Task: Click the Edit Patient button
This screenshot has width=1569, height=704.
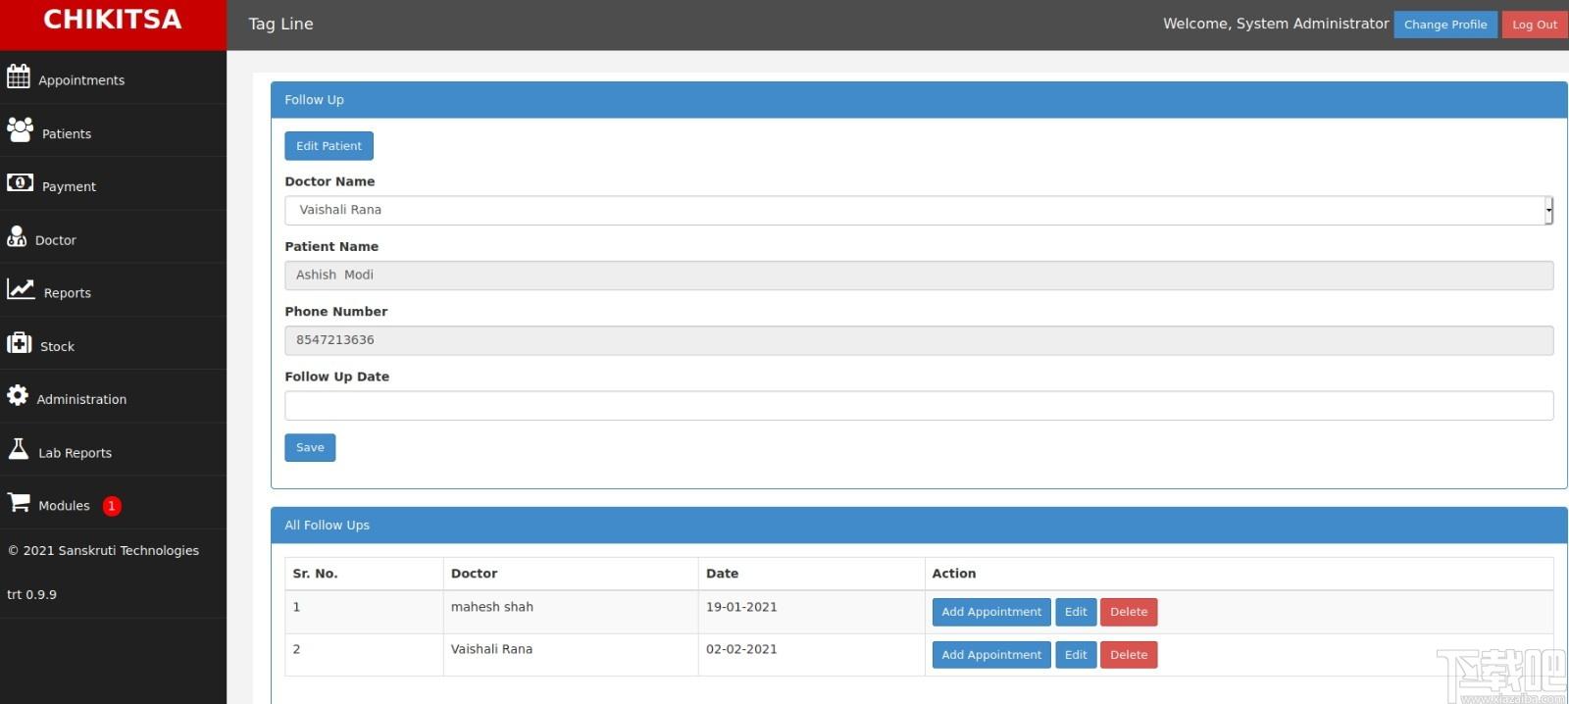Action: 329,146
